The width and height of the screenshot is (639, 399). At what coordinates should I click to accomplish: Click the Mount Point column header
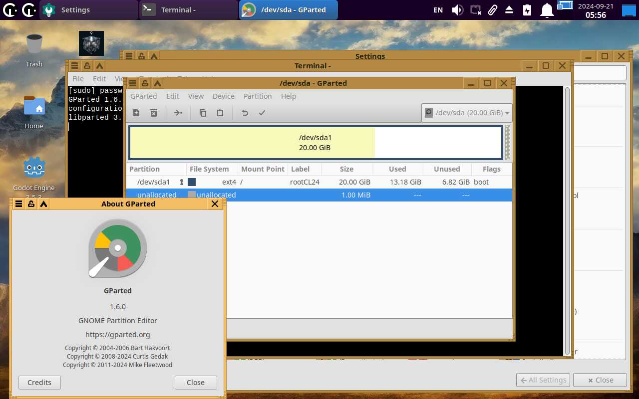coord(263,169)
